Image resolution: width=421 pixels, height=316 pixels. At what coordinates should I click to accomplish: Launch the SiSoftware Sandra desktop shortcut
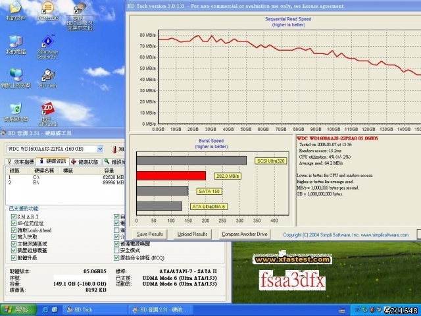click(x=48, y=47)
